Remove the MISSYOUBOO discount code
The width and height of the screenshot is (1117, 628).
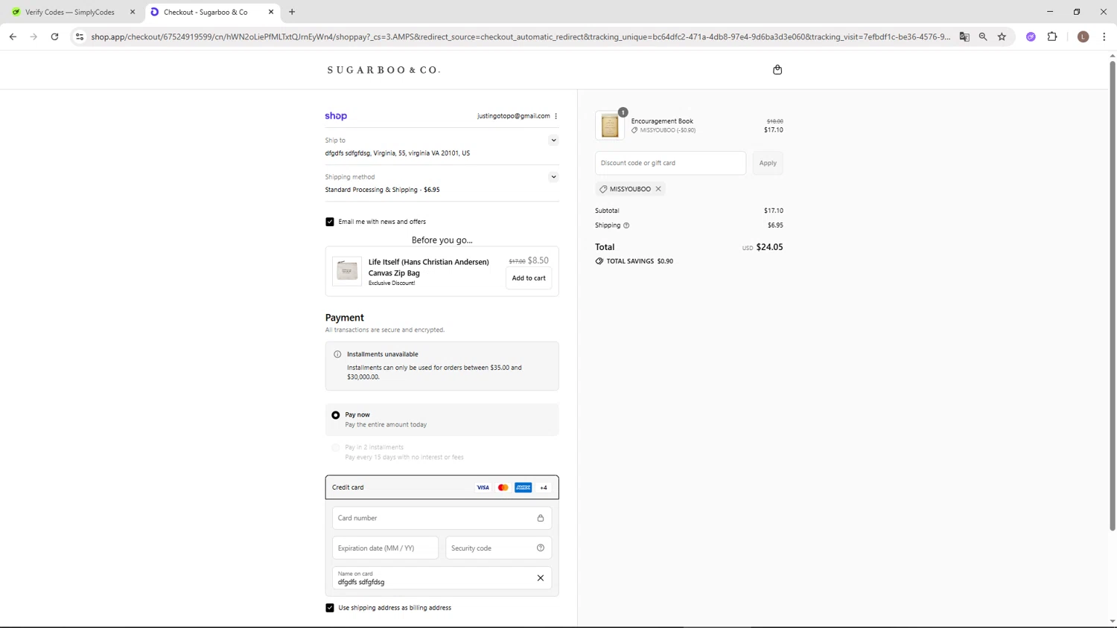[x=658, y=189]
